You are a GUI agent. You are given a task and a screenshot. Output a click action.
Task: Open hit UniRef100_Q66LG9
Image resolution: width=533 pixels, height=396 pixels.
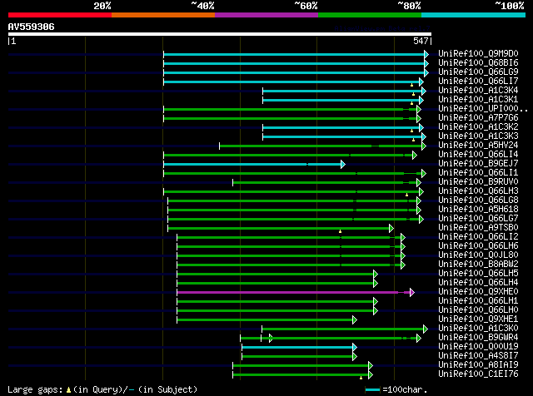(x=478, y=72)
